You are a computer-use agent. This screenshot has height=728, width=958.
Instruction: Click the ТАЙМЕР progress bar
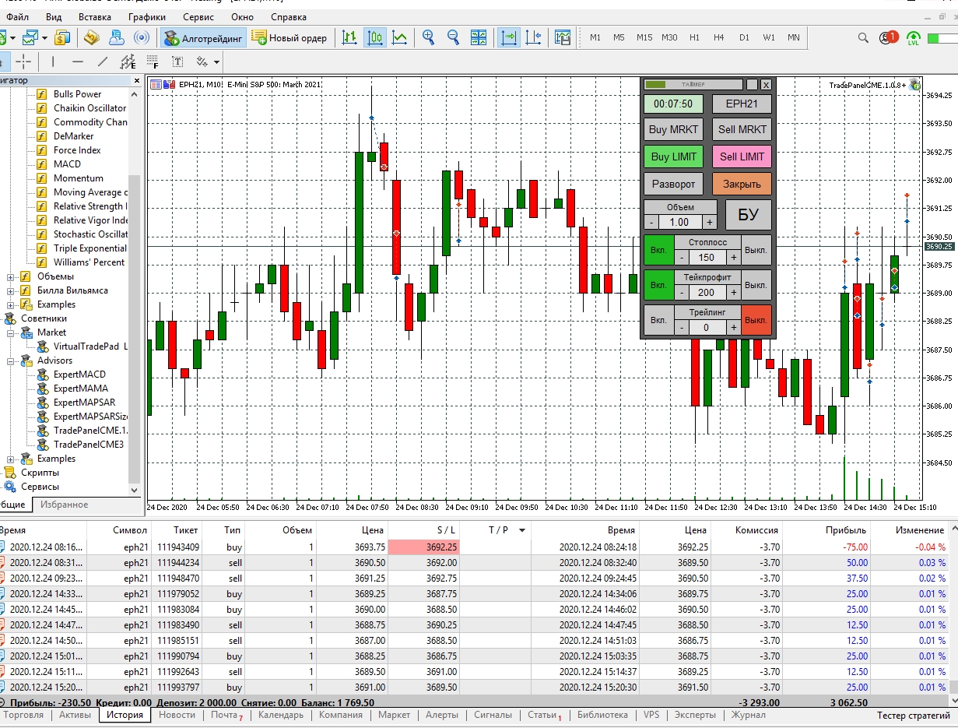pyautogui.click(x=693, y=84)
